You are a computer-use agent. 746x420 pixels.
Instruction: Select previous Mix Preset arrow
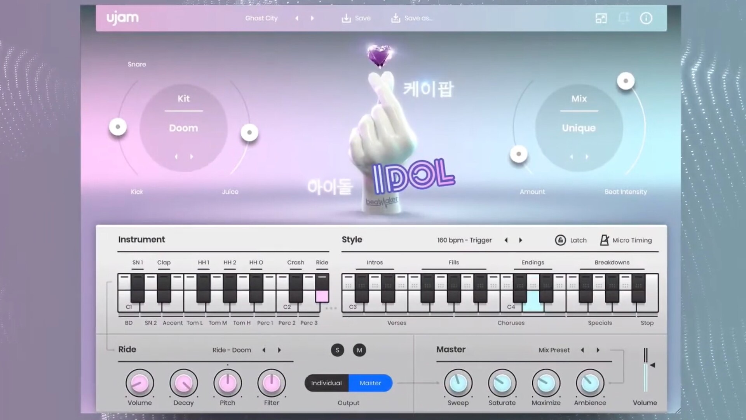[x=582, y=350]
